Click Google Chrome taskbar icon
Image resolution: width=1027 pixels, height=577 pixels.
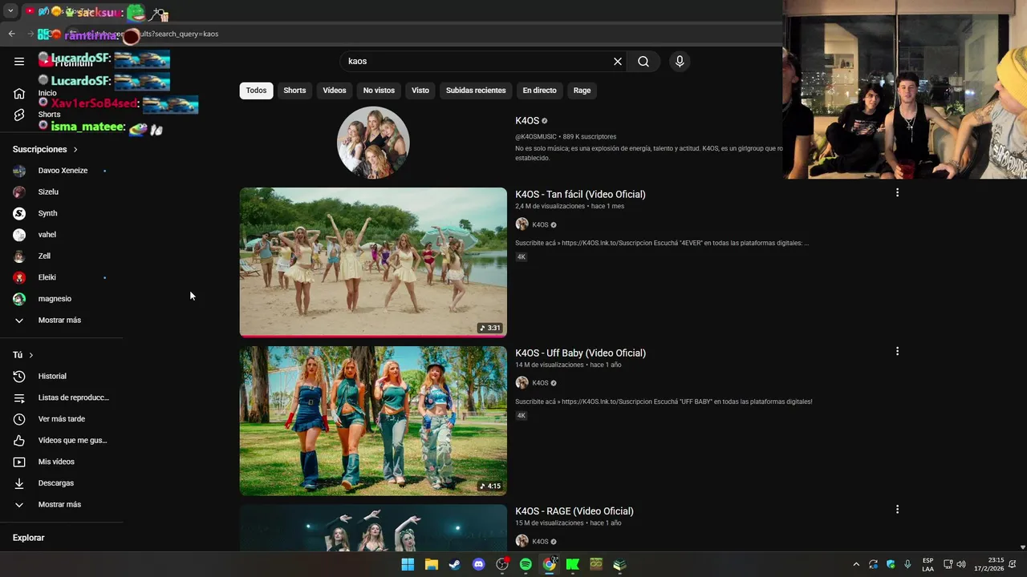pyautogui.click(x=549, y=564)
